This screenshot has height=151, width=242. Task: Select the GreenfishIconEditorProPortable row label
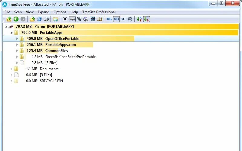pyautogui.click(x=70, y=57)
